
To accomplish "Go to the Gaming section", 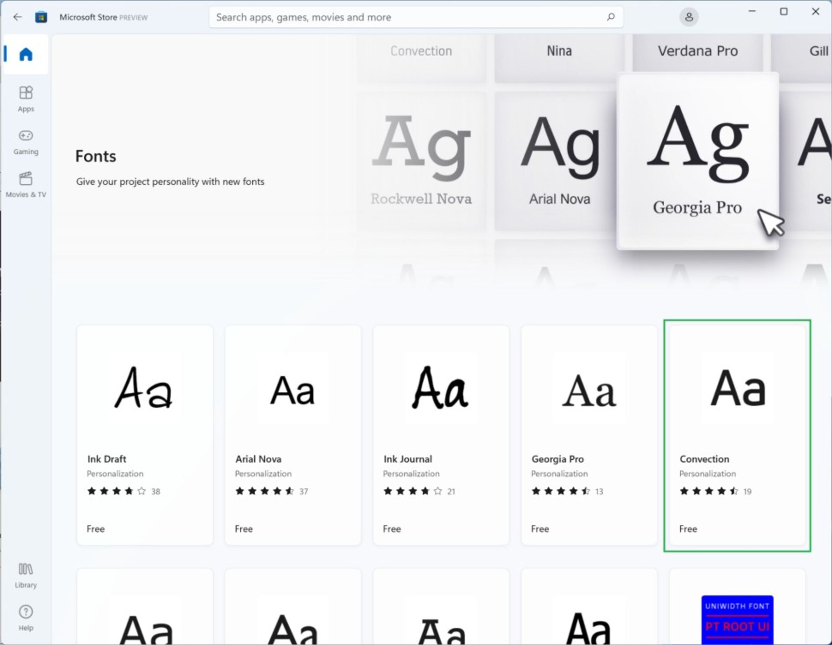I will [26, 142].
